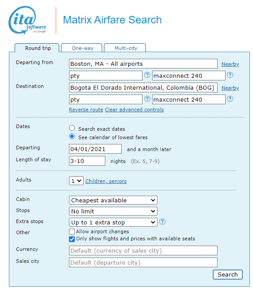Screen dimensions: 253x292
Task: Enable Allow airport changes checkbox
Action: point(72,231)
